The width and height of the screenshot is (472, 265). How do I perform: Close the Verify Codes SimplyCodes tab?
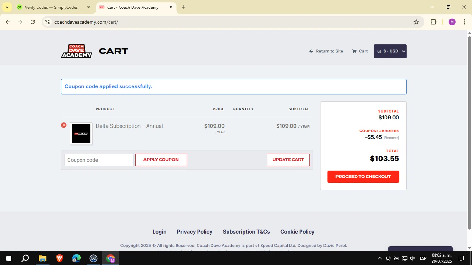[x=88, y=7]
